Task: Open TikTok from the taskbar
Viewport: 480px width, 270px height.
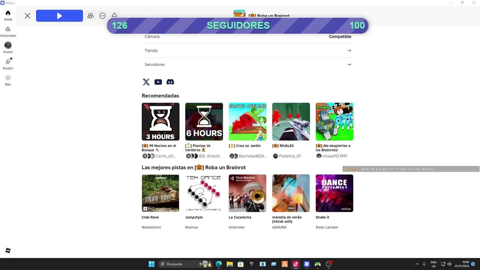Action: tap(295, 264)
